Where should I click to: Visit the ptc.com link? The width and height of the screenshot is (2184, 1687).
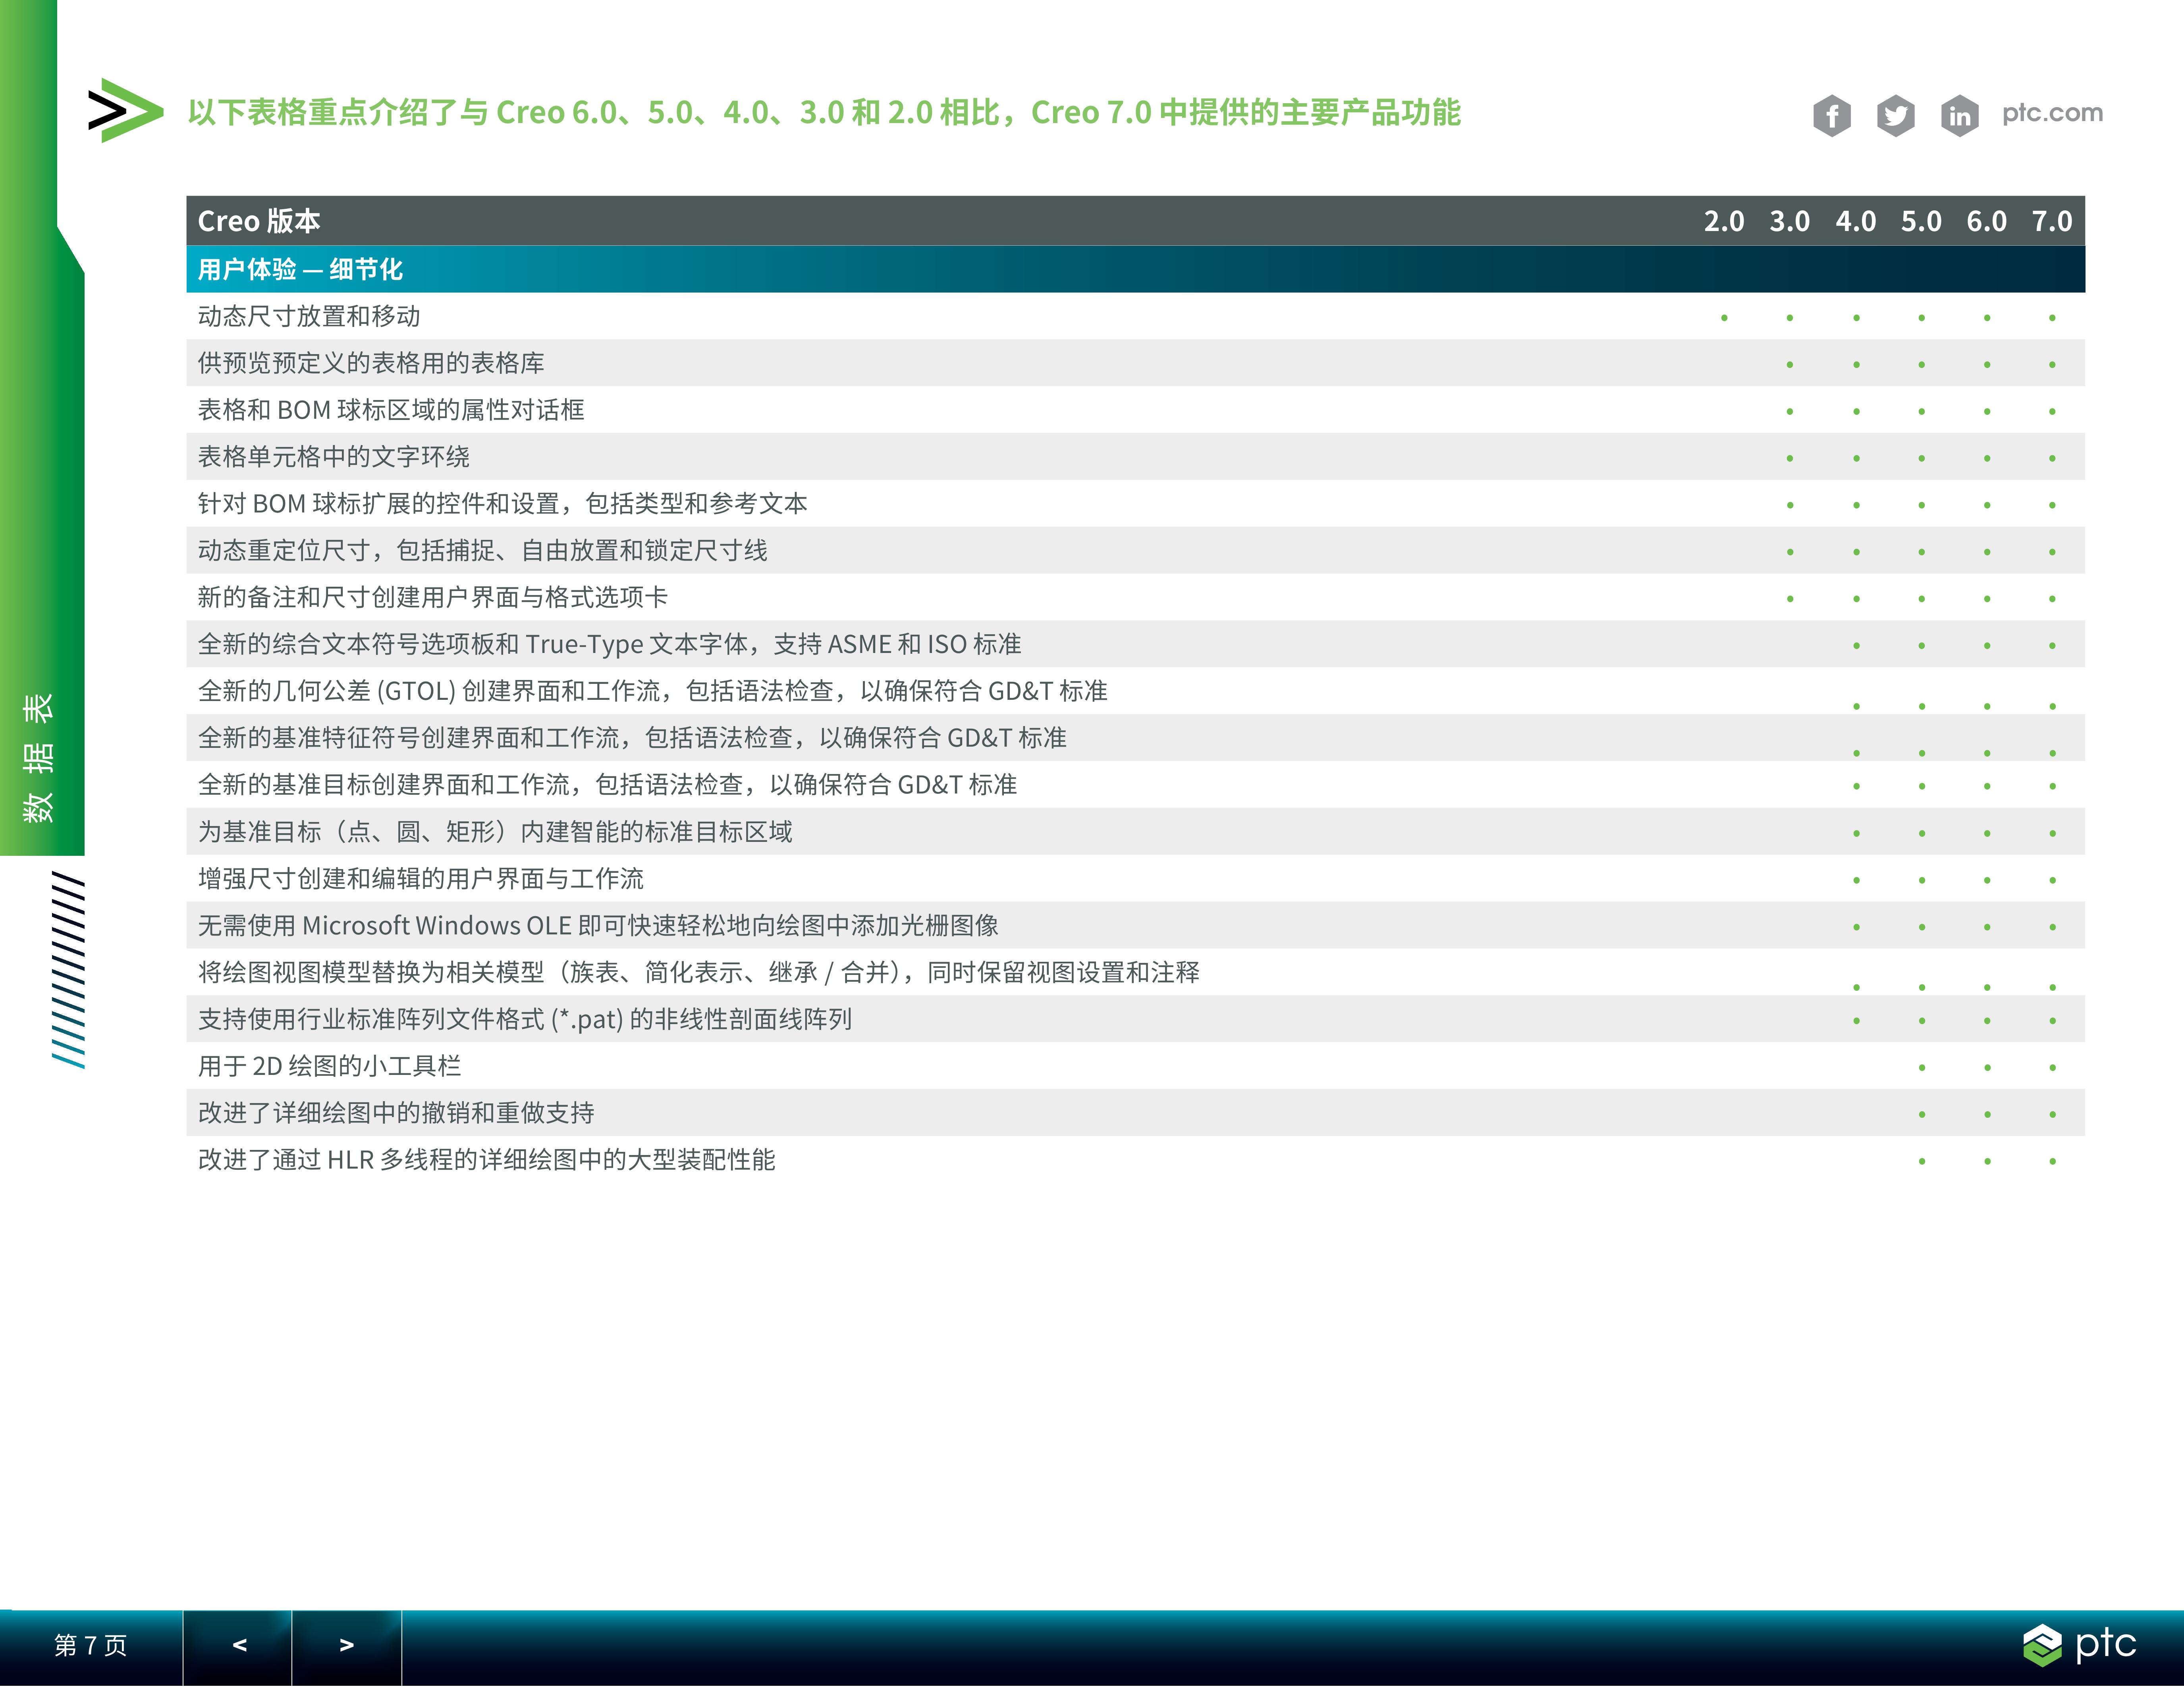pos(2052,113)
